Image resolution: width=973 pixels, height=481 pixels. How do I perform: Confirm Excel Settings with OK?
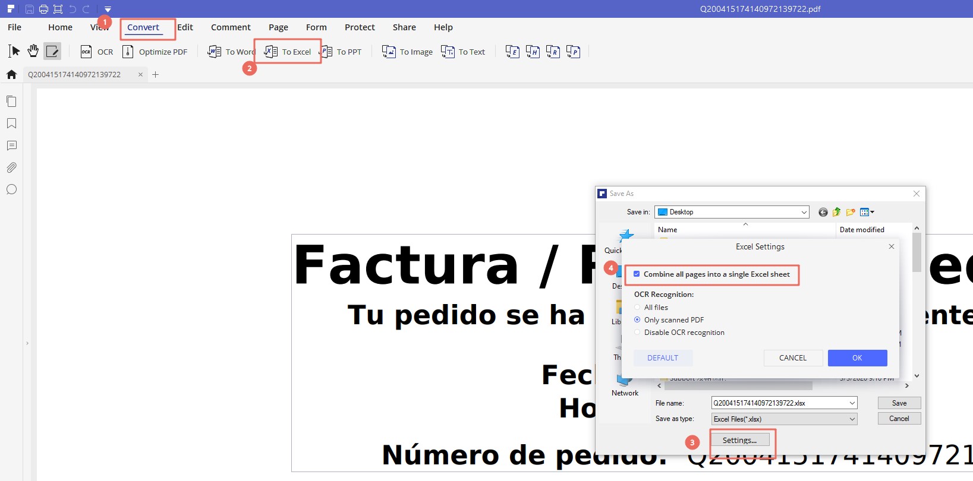click(x=857, y=358)
